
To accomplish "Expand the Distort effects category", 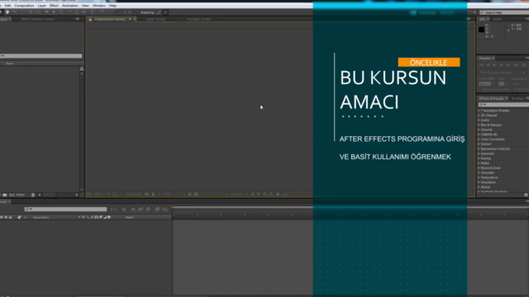I will coord(479,144).
